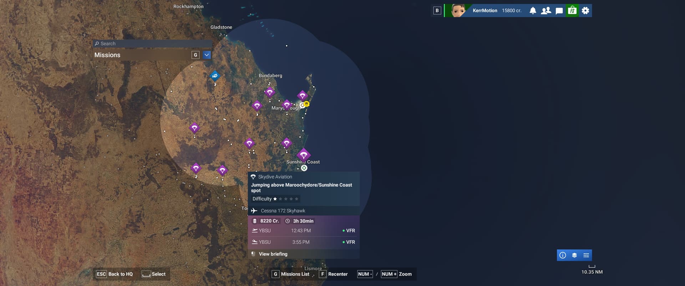Click the clock icon beside 3h 30min
This screenshot has height=286, width=685.
[x=288, y=221]
